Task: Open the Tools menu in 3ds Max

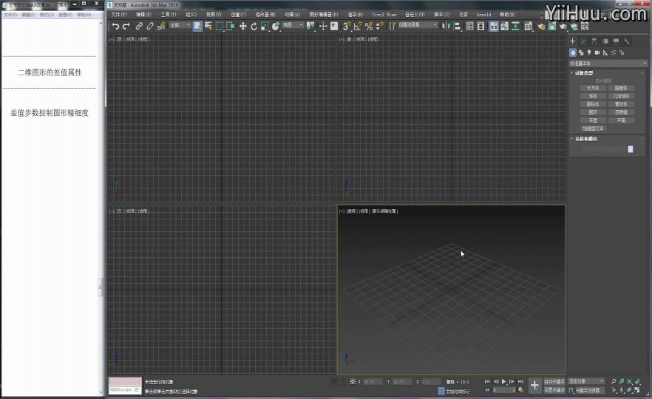Action: (169, 15)
